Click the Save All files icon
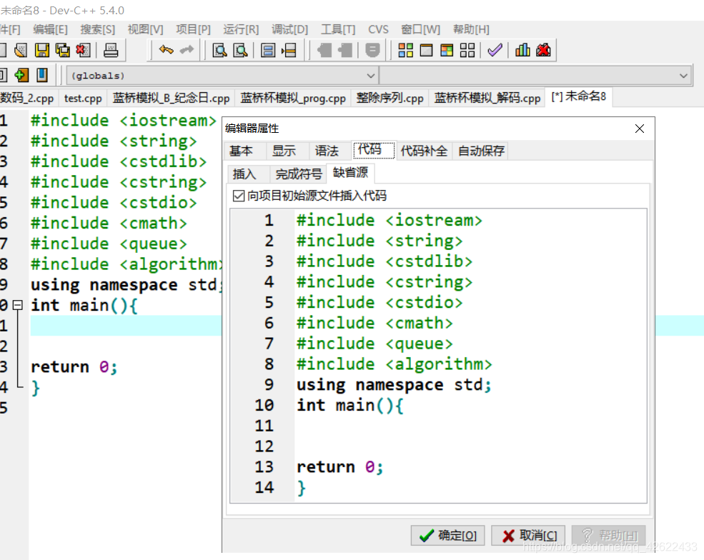This screenshot has height=560, width=704. [x=63, y=50]
